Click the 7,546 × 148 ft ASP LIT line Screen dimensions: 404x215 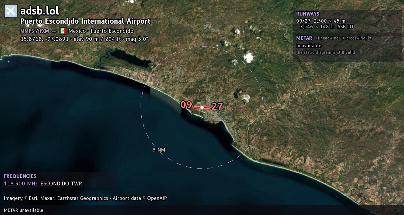[327, 27]
